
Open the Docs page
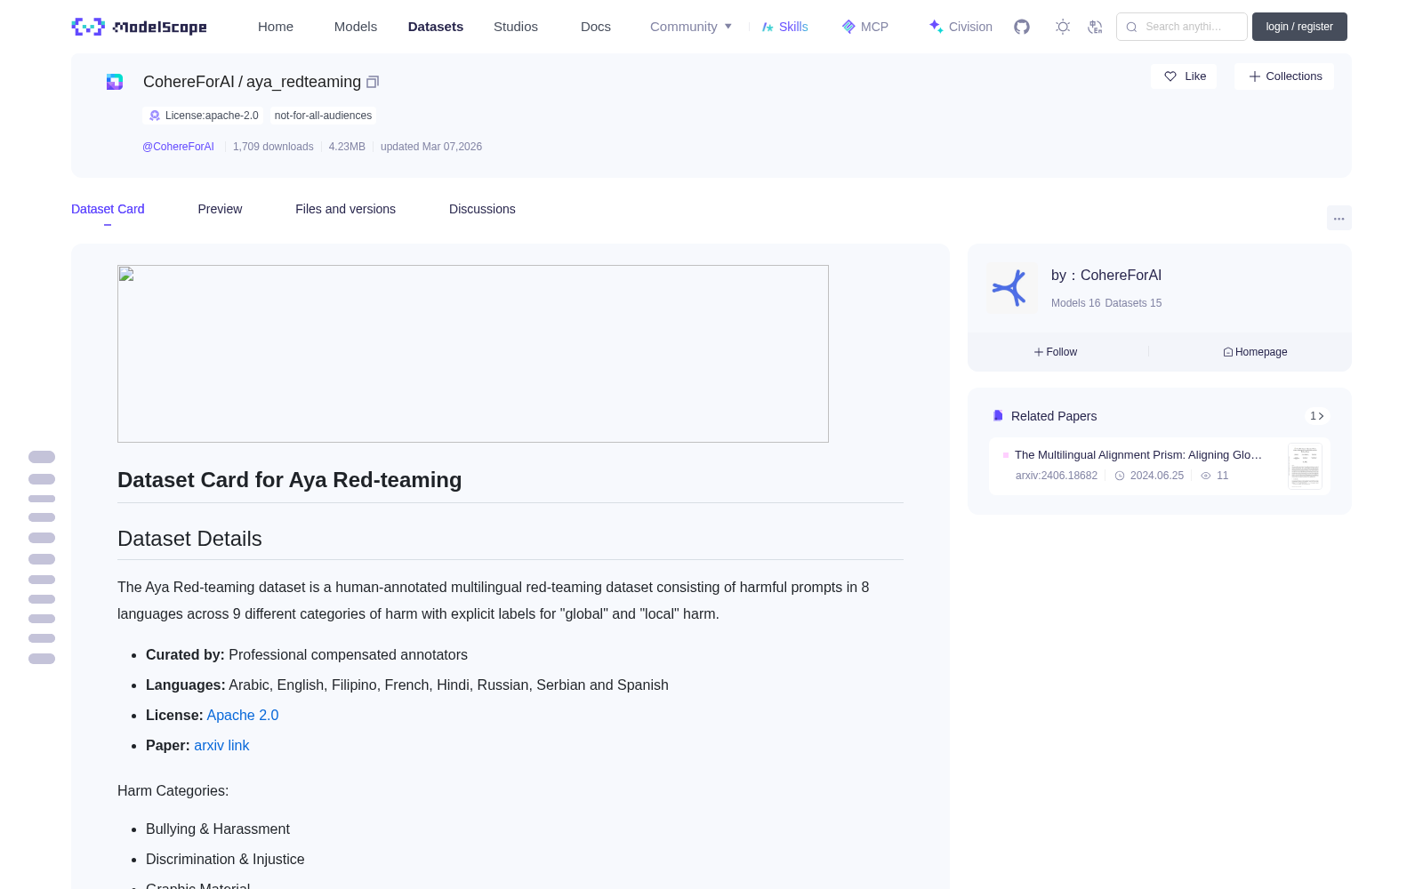[x=596, y=27]
